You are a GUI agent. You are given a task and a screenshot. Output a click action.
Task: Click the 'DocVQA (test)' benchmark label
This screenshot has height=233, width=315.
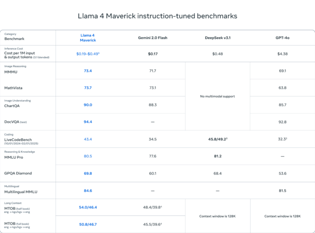tap(15, 122)
